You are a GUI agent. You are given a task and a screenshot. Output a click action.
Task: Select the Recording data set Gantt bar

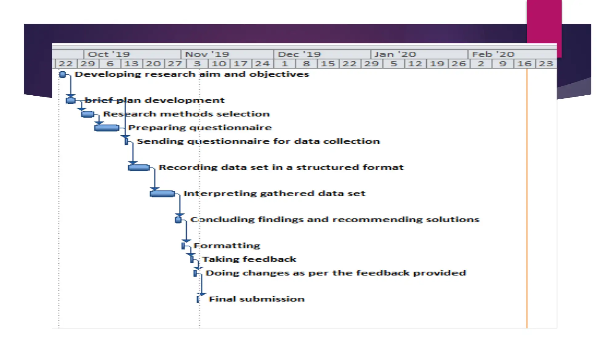[x=139, y=168]
